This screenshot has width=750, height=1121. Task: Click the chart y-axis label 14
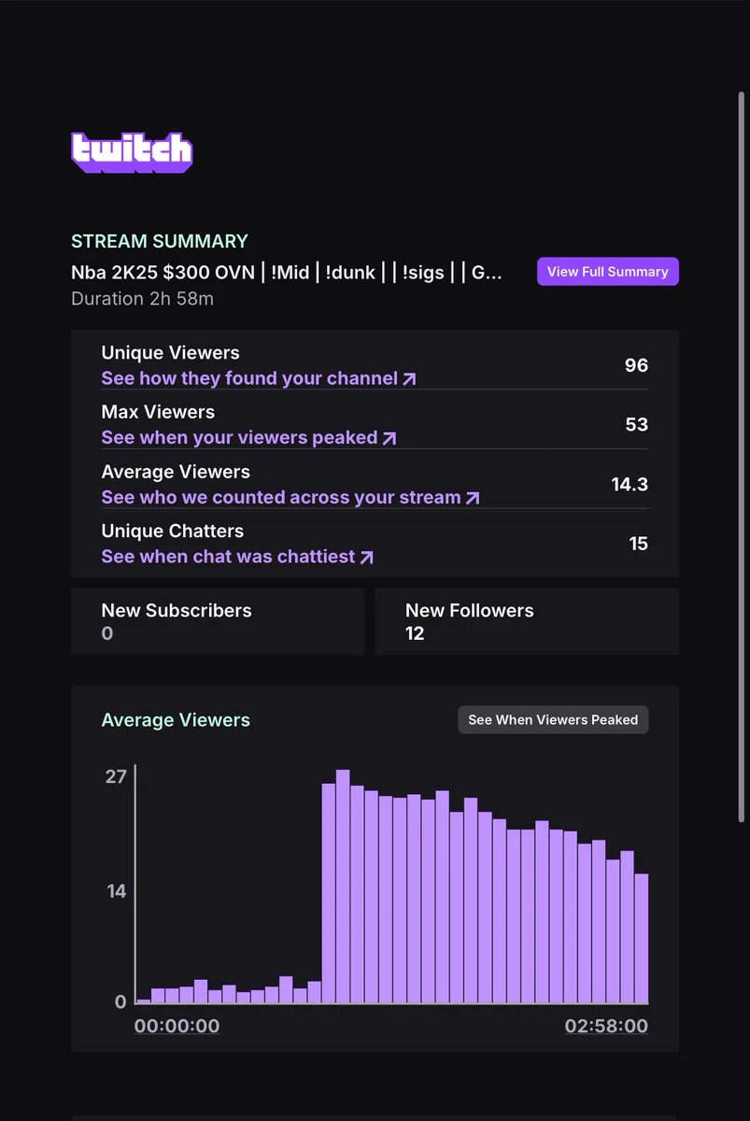tap(116, 891)
